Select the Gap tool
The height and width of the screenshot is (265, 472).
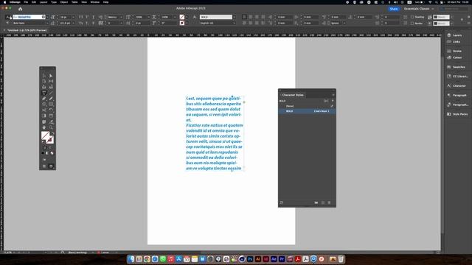click(51, 82)
